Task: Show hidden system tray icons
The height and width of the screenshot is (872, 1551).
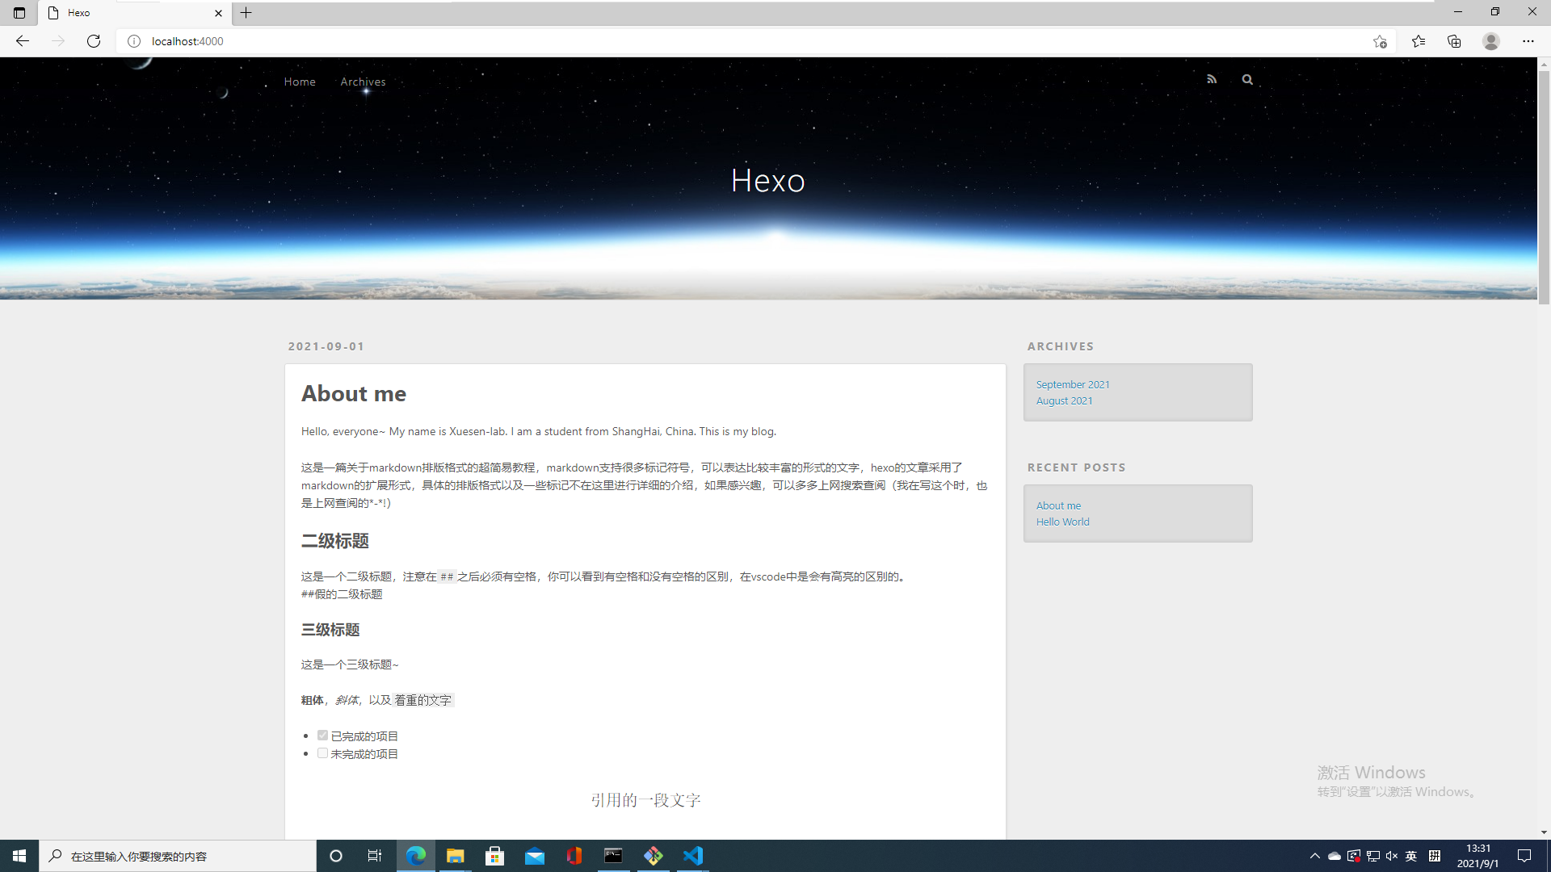Action: [1315, 856]
